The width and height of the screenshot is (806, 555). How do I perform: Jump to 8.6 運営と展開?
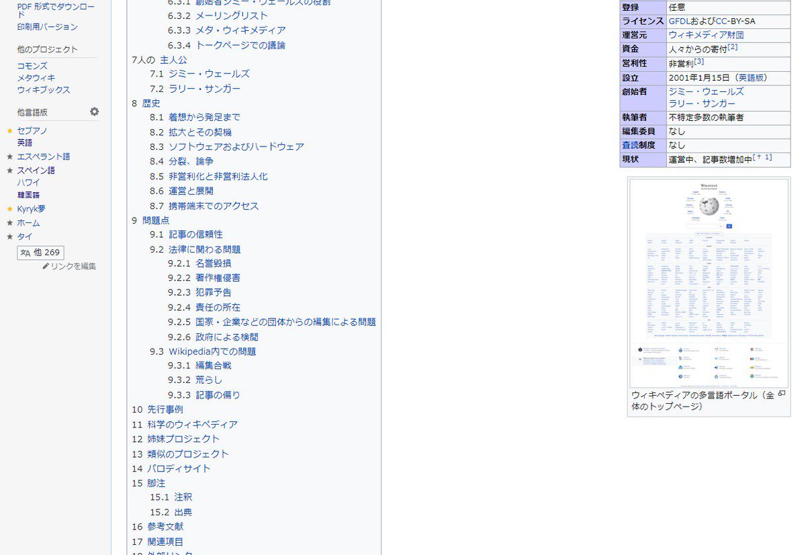182,191
